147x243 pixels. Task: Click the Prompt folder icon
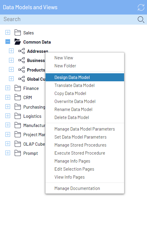(18, 153)
